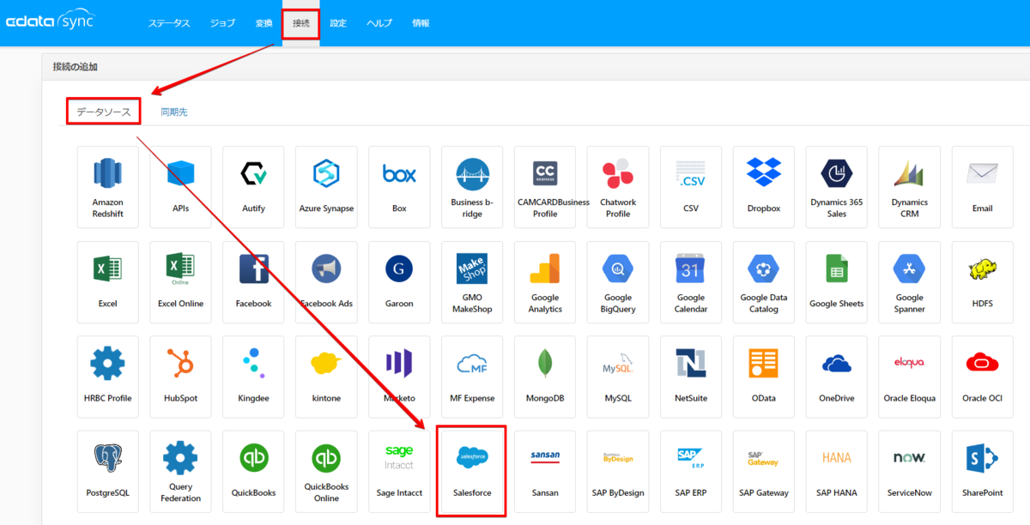Go to the 変換 menu

(264, 23)
